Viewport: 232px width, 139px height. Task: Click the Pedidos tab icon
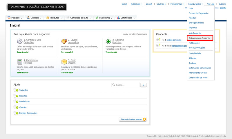9,18
